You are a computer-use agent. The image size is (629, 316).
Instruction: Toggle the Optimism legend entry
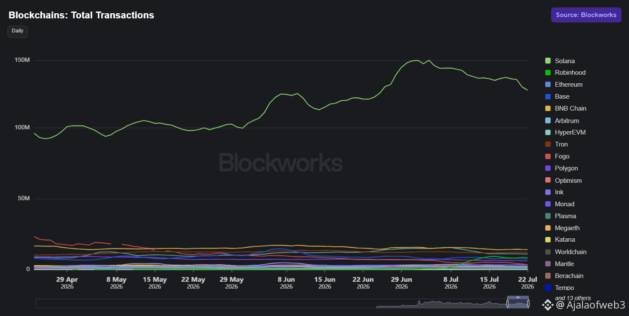563,180
